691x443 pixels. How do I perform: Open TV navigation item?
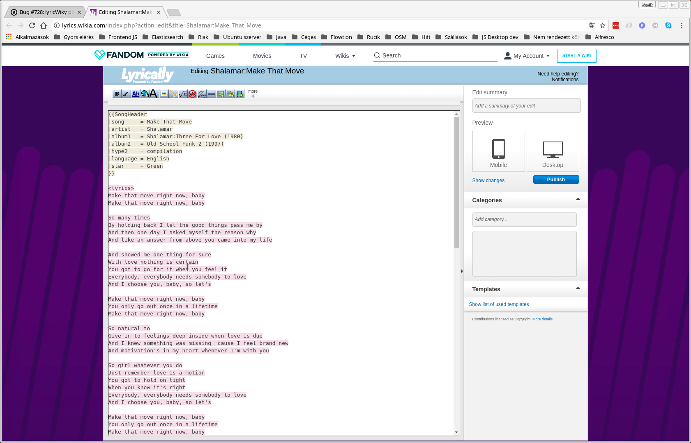[303, 56]
